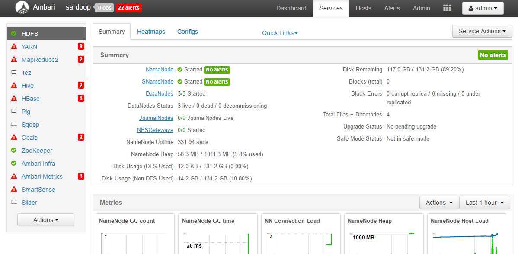
Task: Select the Services menu item
Action: (x=331, y=8)
